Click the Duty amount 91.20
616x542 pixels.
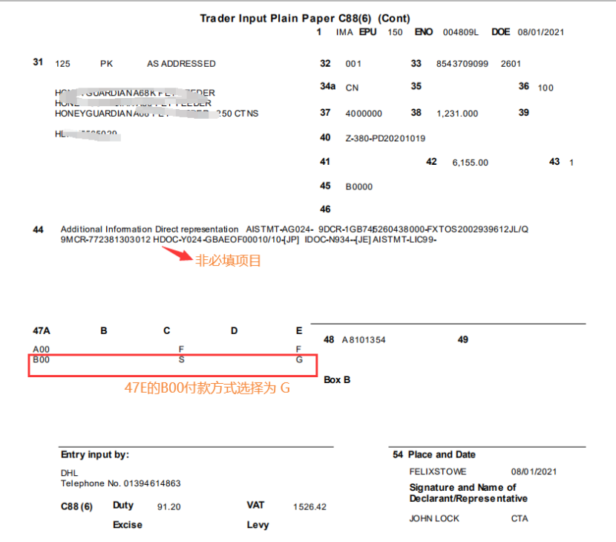[x=168, y=507]
